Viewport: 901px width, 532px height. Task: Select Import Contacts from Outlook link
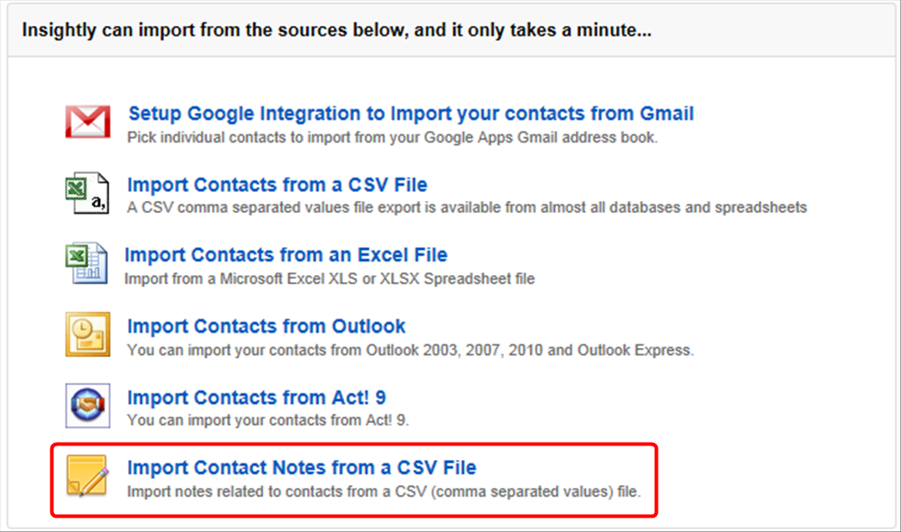pos(266,326)
